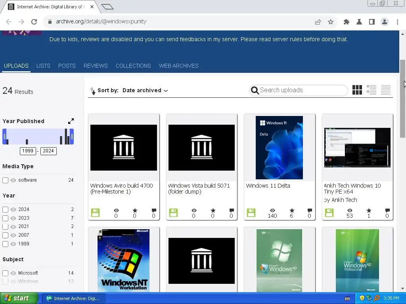The width and height of the screenshot is (406, 304).
Task: Adjust the left year range handle
Action: (x=4, y=137)
